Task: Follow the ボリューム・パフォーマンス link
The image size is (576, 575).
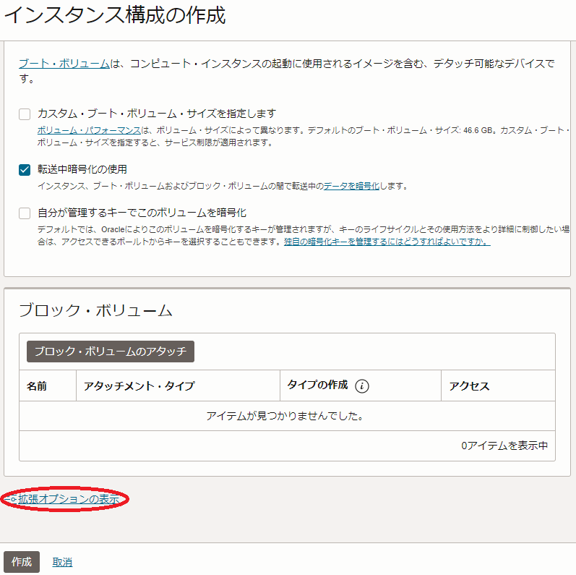Action: [89, 131]
